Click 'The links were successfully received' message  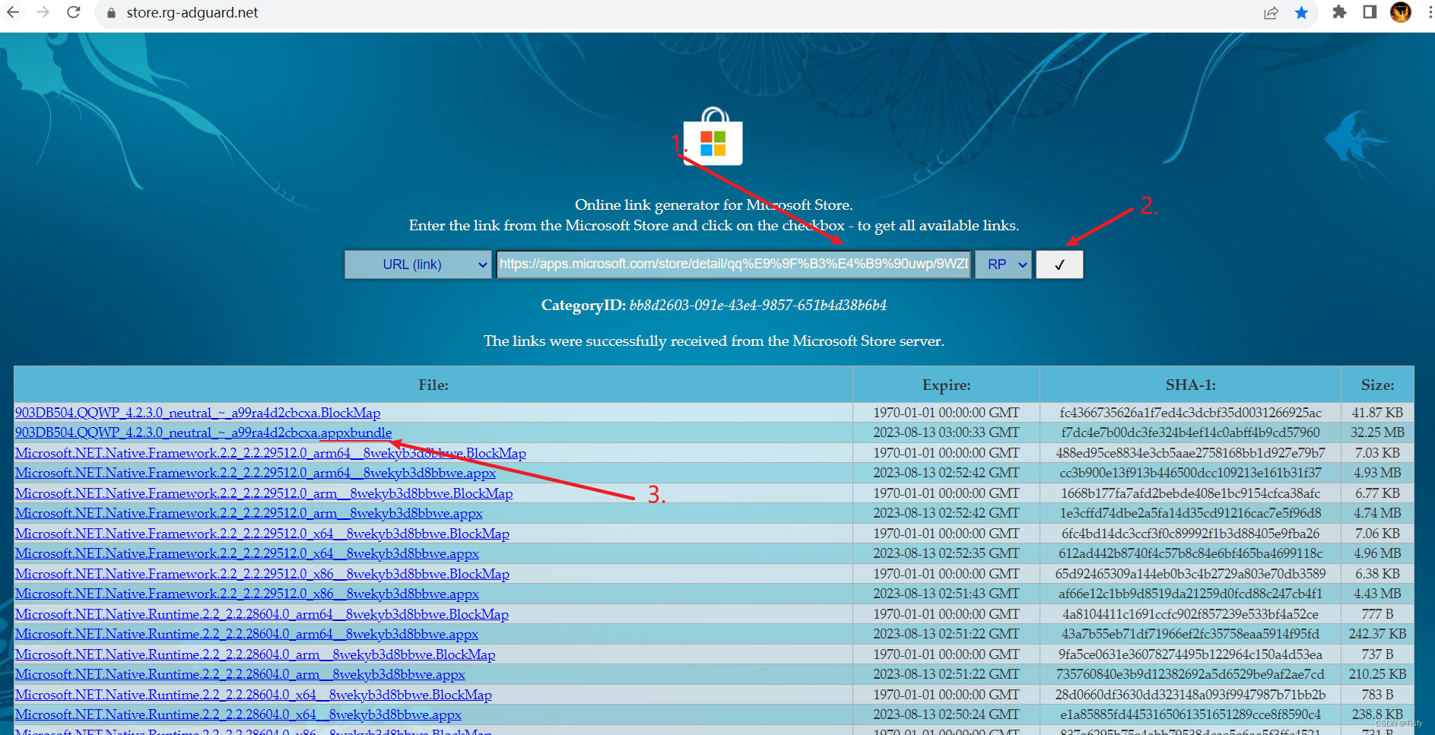[714, 341]
